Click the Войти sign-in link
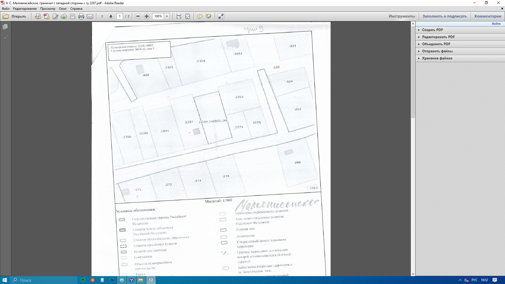 pos(496,24)
